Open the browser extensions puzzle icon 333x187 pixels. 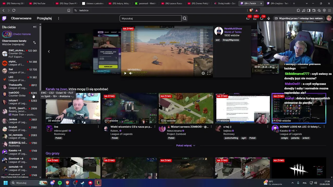tap(298, 10)
